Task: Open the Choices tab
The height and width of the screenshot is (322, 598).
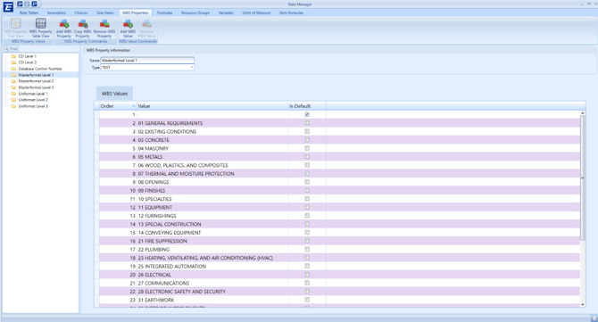Action: coord(81,12)
